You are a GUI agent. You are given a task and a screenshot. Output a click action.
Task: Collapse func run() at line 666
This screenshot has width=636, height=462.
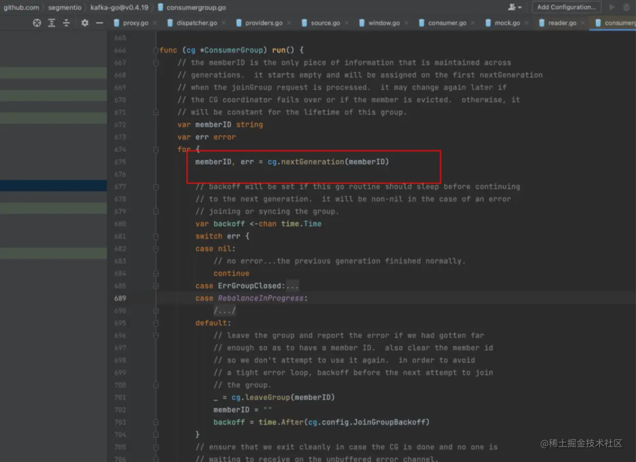click(x=156, y=50)
